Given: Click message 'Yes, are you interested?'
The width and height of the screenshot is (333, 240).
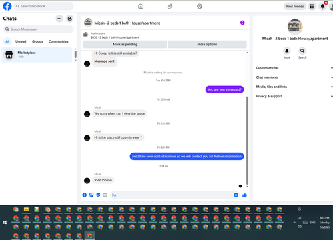Looking at the screenshot, I should (x=224, y=89).
